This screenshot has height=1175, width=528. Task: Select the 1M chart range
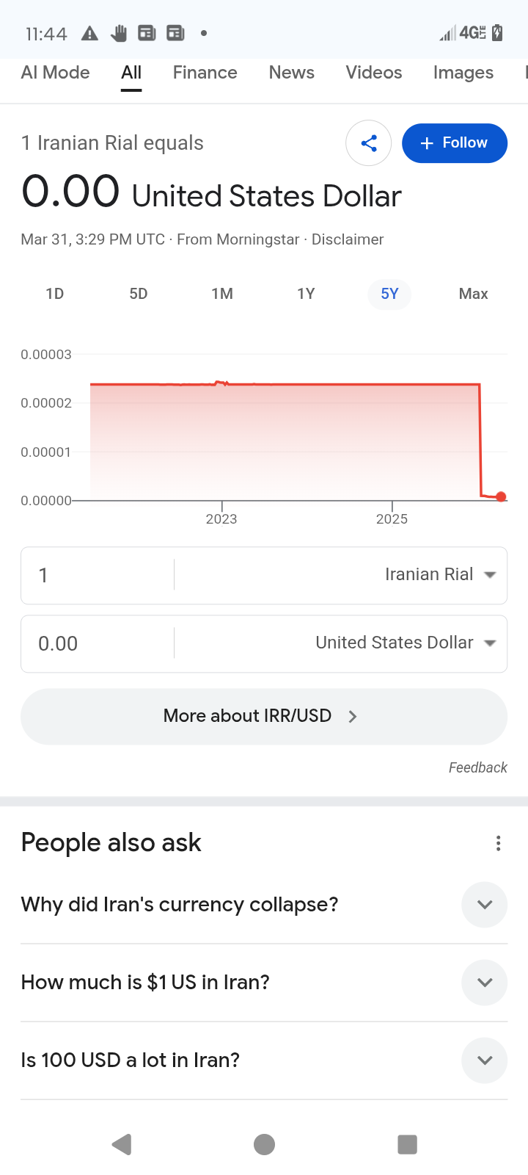(222, 294)
